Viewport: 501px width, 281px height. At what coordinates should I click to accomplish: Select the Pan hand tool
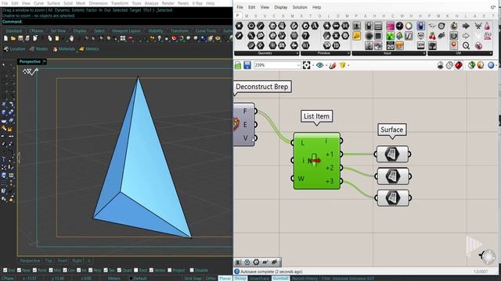(71, 38)
